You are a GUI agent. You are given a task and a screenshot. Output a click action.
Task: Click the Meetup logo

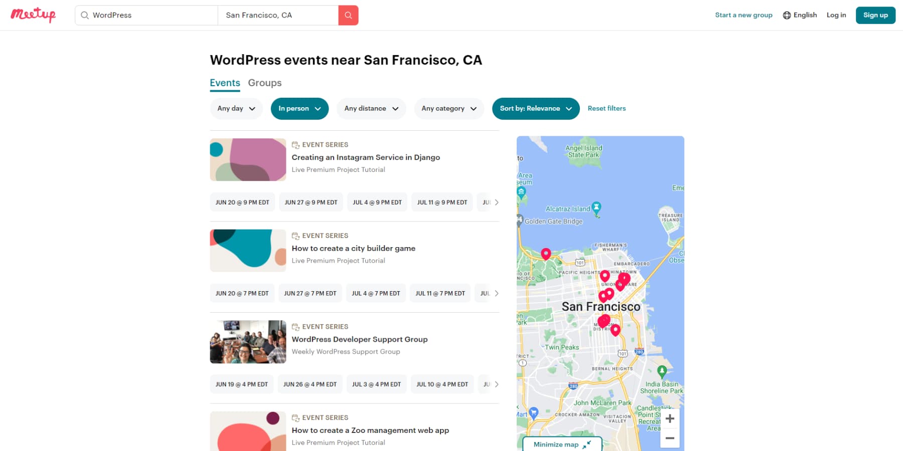(x=33, y=15)
